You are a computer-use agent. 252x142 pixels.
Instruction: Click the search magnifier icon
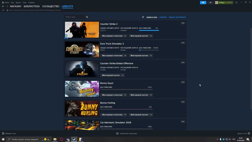[87, 17]
